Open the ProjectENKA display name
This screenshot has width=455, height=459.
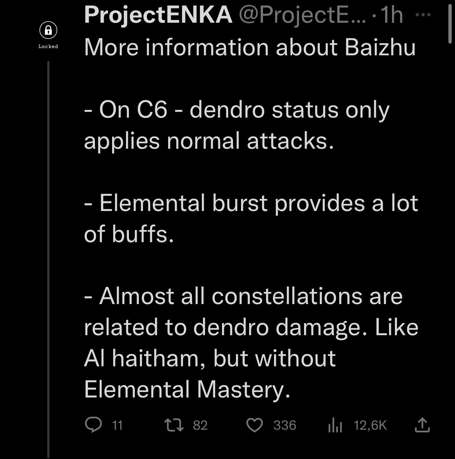(x=158, y=15)
